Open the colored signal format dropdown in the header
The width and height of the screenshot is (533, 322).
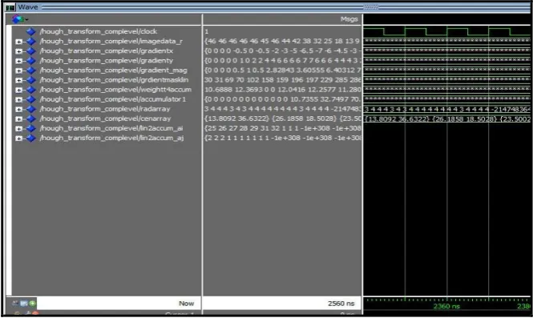point(20,19)
